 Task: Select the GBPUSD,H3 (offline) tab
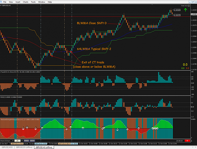(44, 147)
